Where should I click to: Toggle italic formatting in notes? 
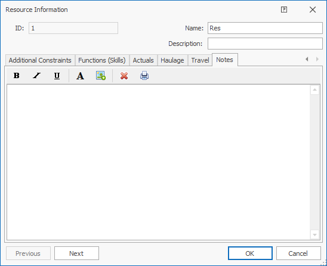point(37,76)
